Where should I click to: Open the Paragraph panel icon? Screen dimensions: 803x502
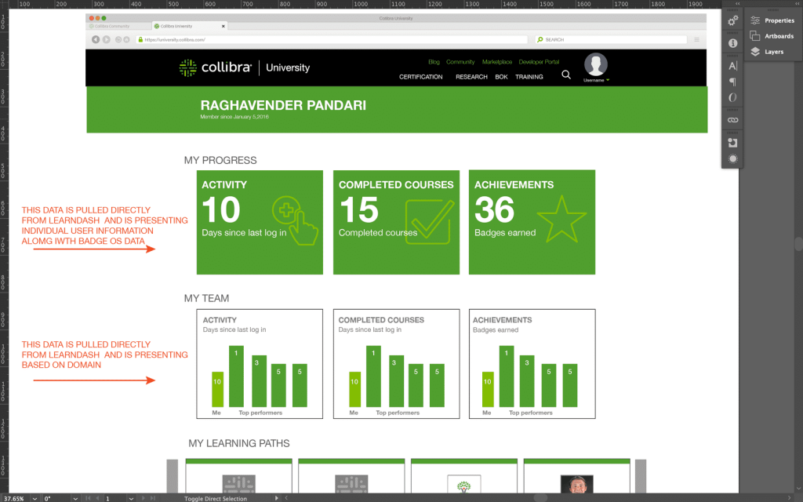pyautogui.click(x=732, y=82)
